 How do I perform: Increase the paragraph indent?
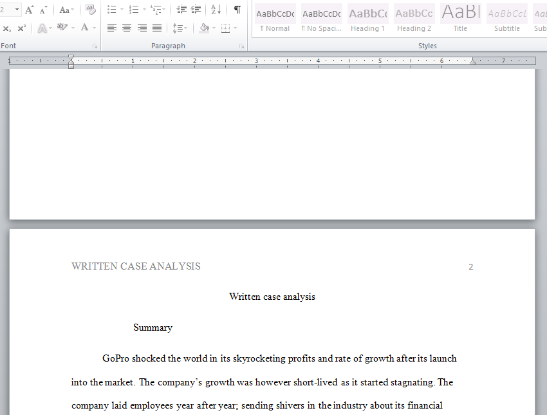tap(196, 10)
